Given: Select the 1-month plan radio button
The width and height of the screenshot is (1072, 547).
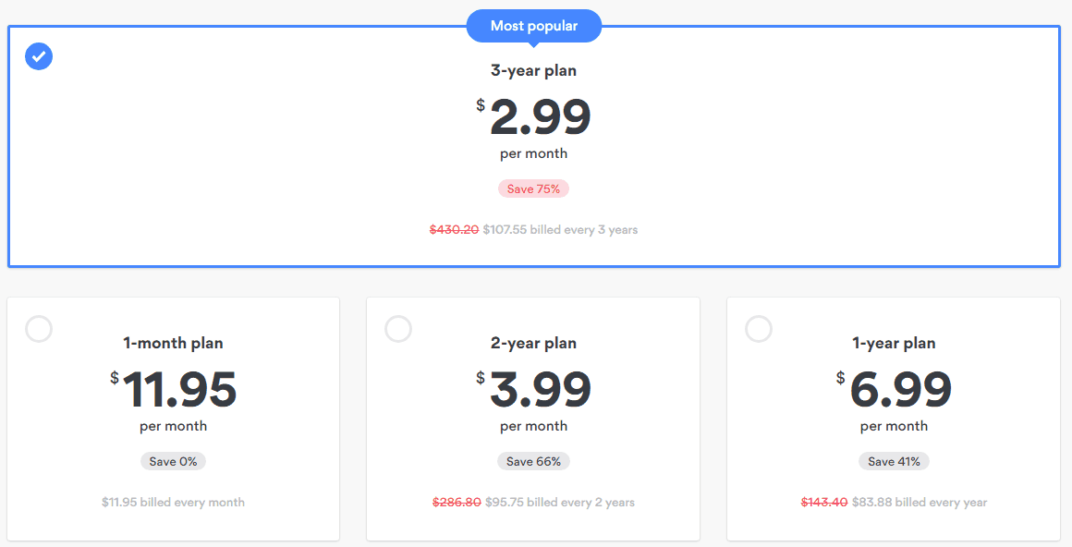Looking at the screenshot, I should 39,329.
